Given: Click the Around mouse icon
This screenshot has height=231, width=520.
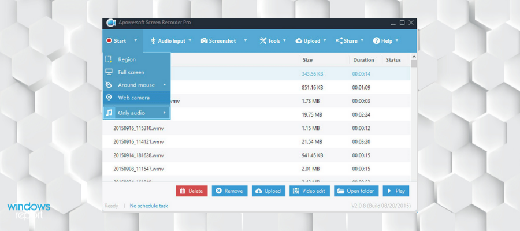Looking at the screenshot, I should click(x=109, y=85).
